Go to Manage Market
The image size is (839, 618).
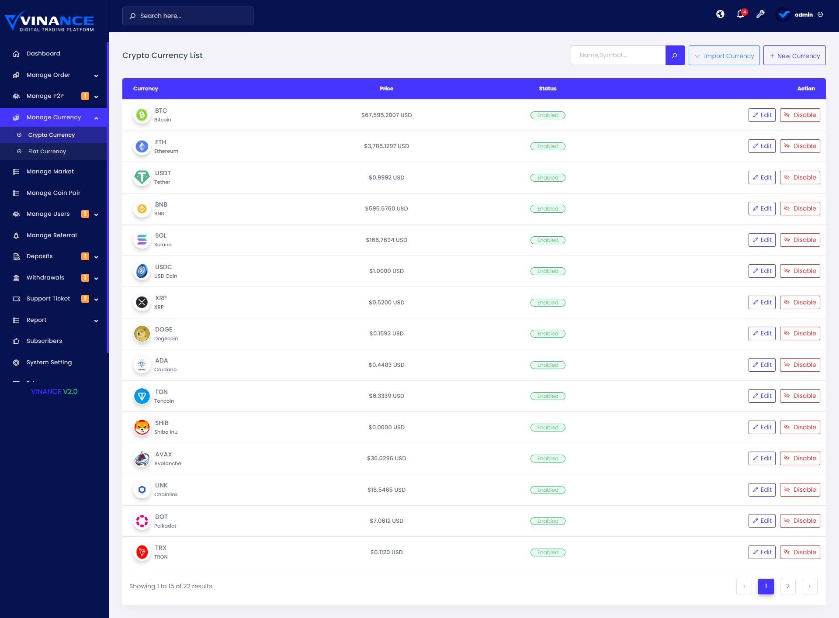(53, 172)
